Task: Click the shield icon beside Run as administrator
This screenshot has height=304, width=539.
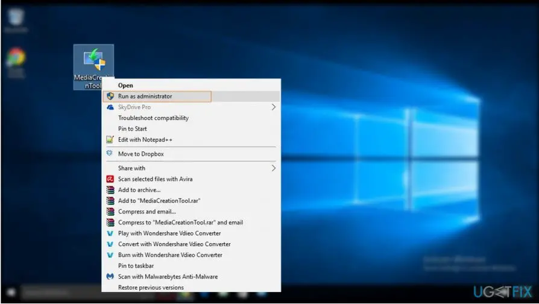Action: (110, 97)
